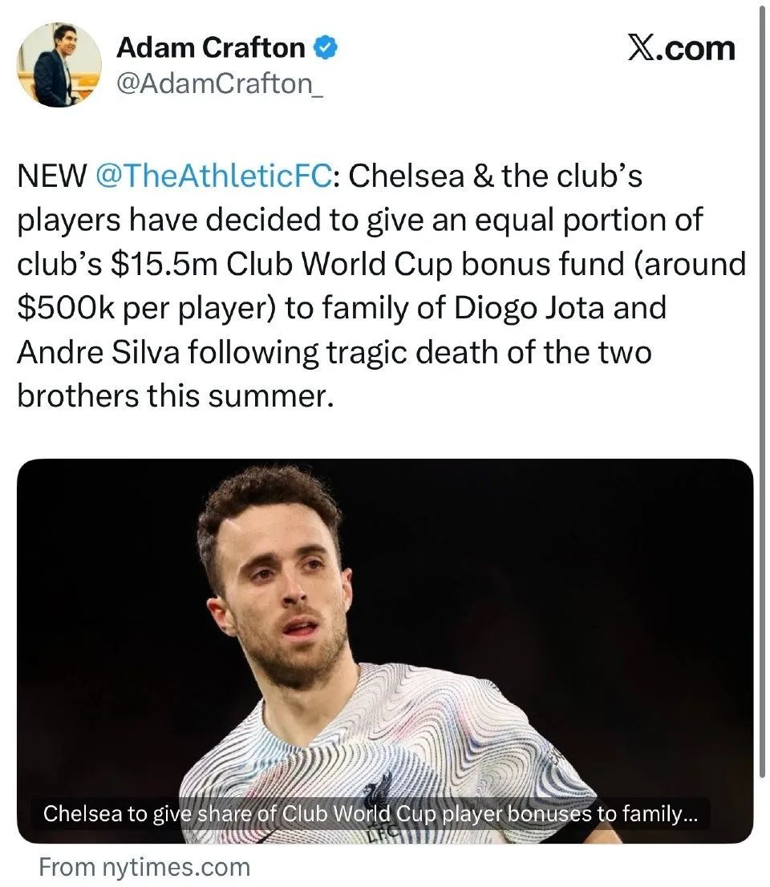The height and width of the screenshot is (887, 770).
Task: Click Adam Crafton's round profile avatar
Action: [59, 64]
